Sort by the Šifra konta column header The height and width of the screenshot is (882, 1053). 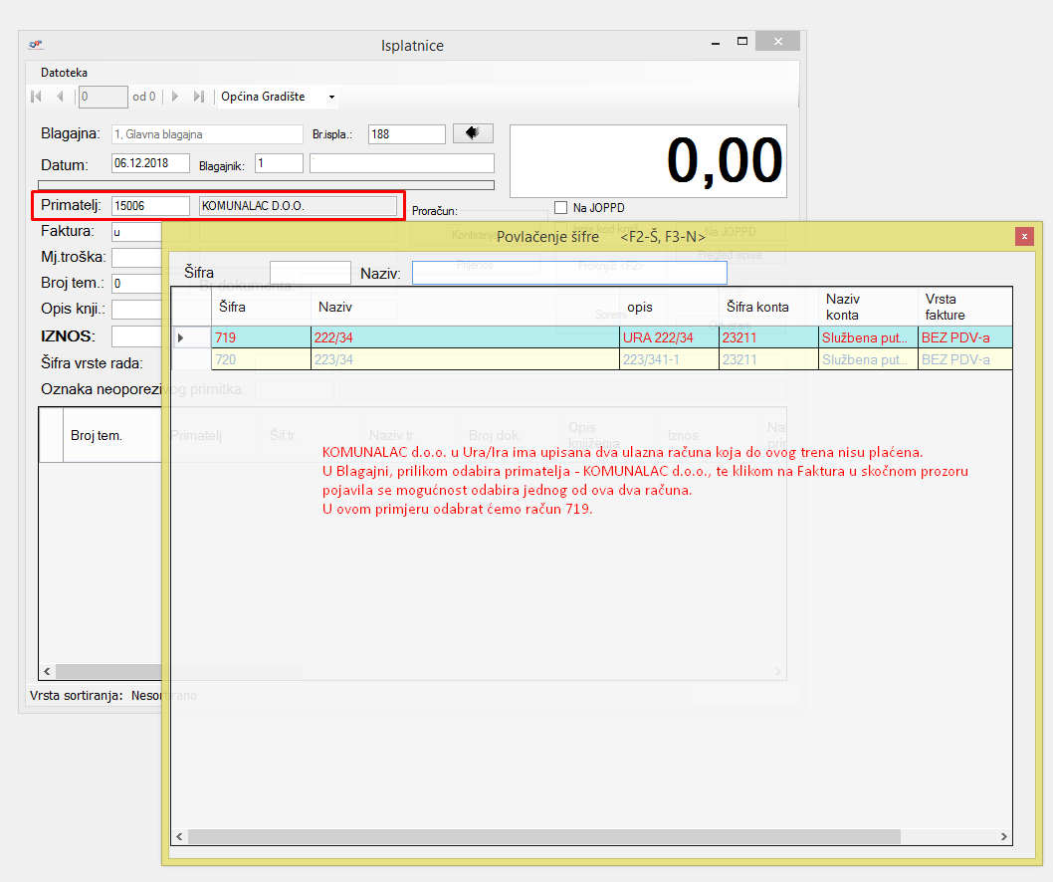click(x=757, y=307)
